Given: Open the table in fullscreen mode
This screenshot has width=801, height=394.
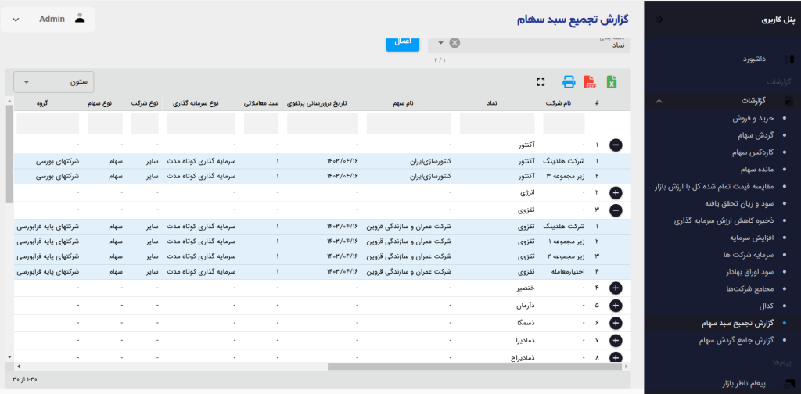Looking at the screenshot, I should click(541, 82).
